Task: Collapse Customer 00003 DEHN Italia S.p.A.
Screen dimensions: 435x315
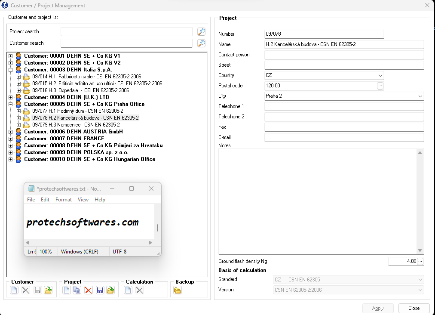Action: point(11,70)
